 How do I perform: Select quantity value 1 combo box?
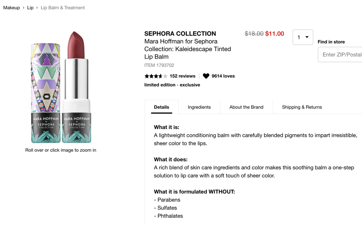(303, 37)
